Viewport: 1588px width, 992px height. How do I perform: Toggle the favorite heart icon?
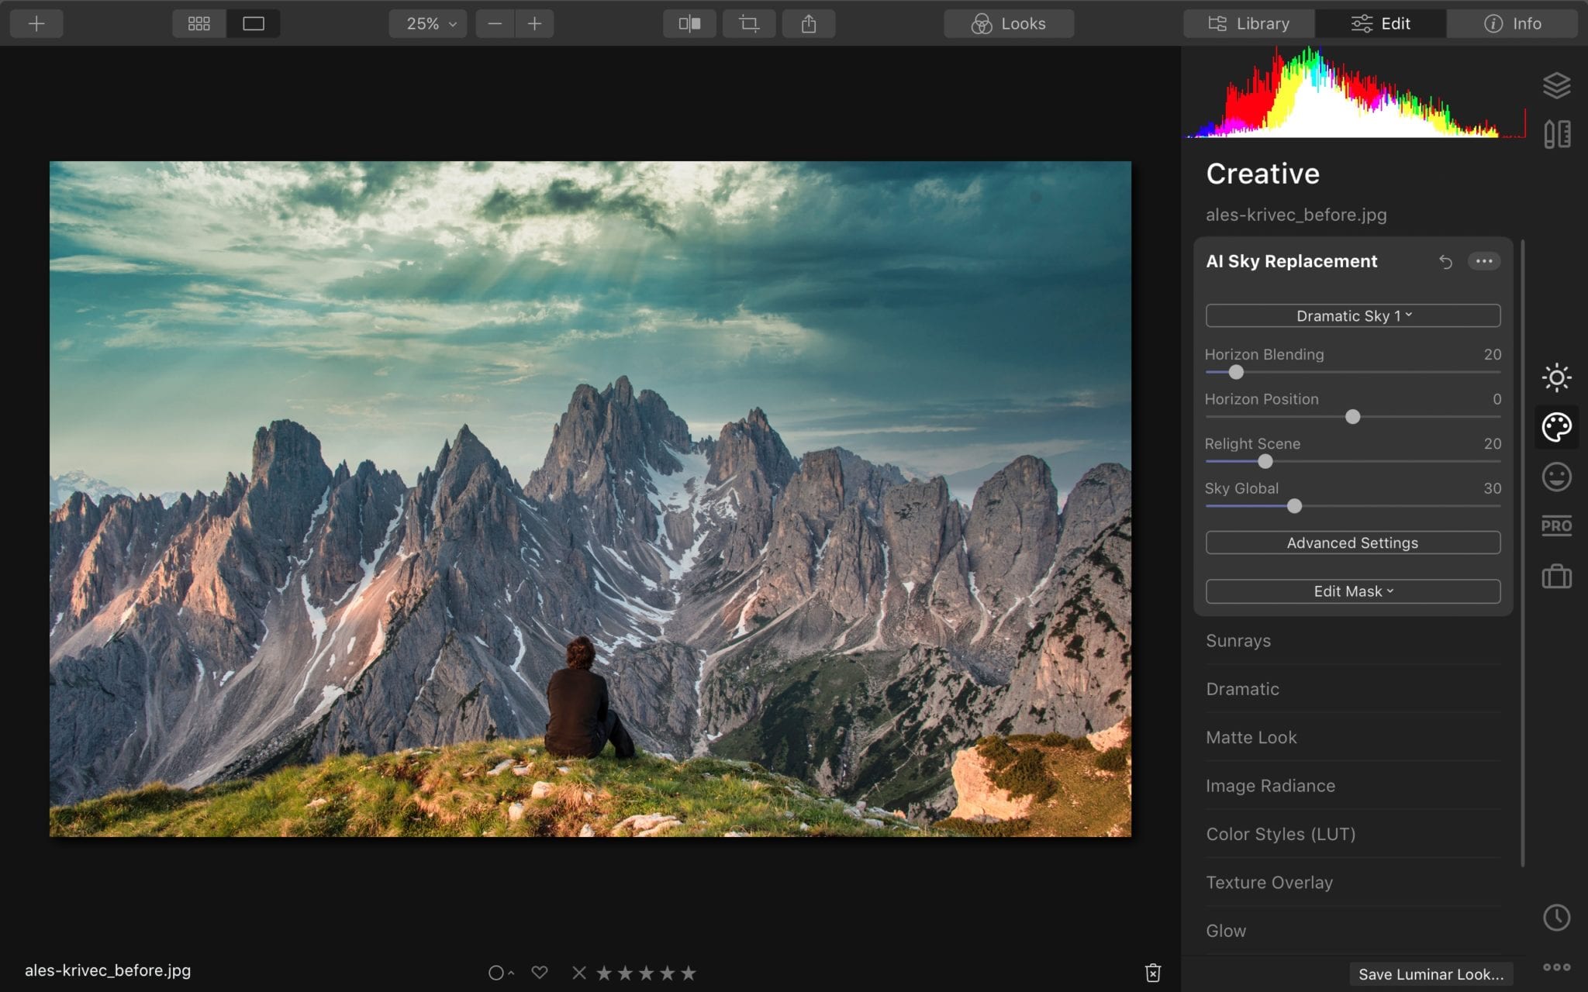[540, 972]
